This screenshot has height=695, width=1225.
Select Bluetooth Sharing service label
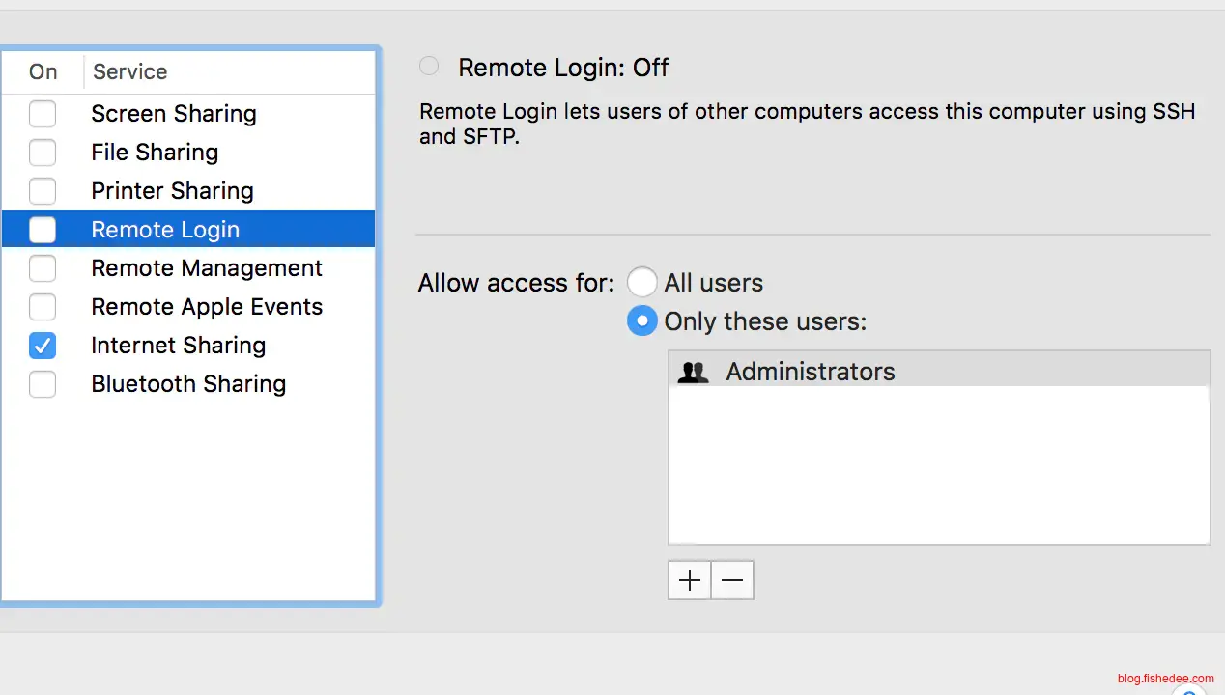tap(188, 384)
